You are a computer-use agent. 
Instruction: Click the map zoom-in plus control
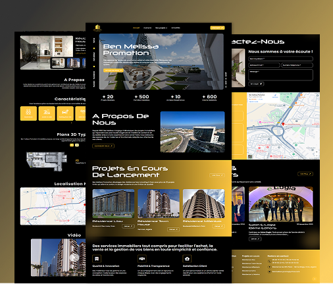pos(317,152)
